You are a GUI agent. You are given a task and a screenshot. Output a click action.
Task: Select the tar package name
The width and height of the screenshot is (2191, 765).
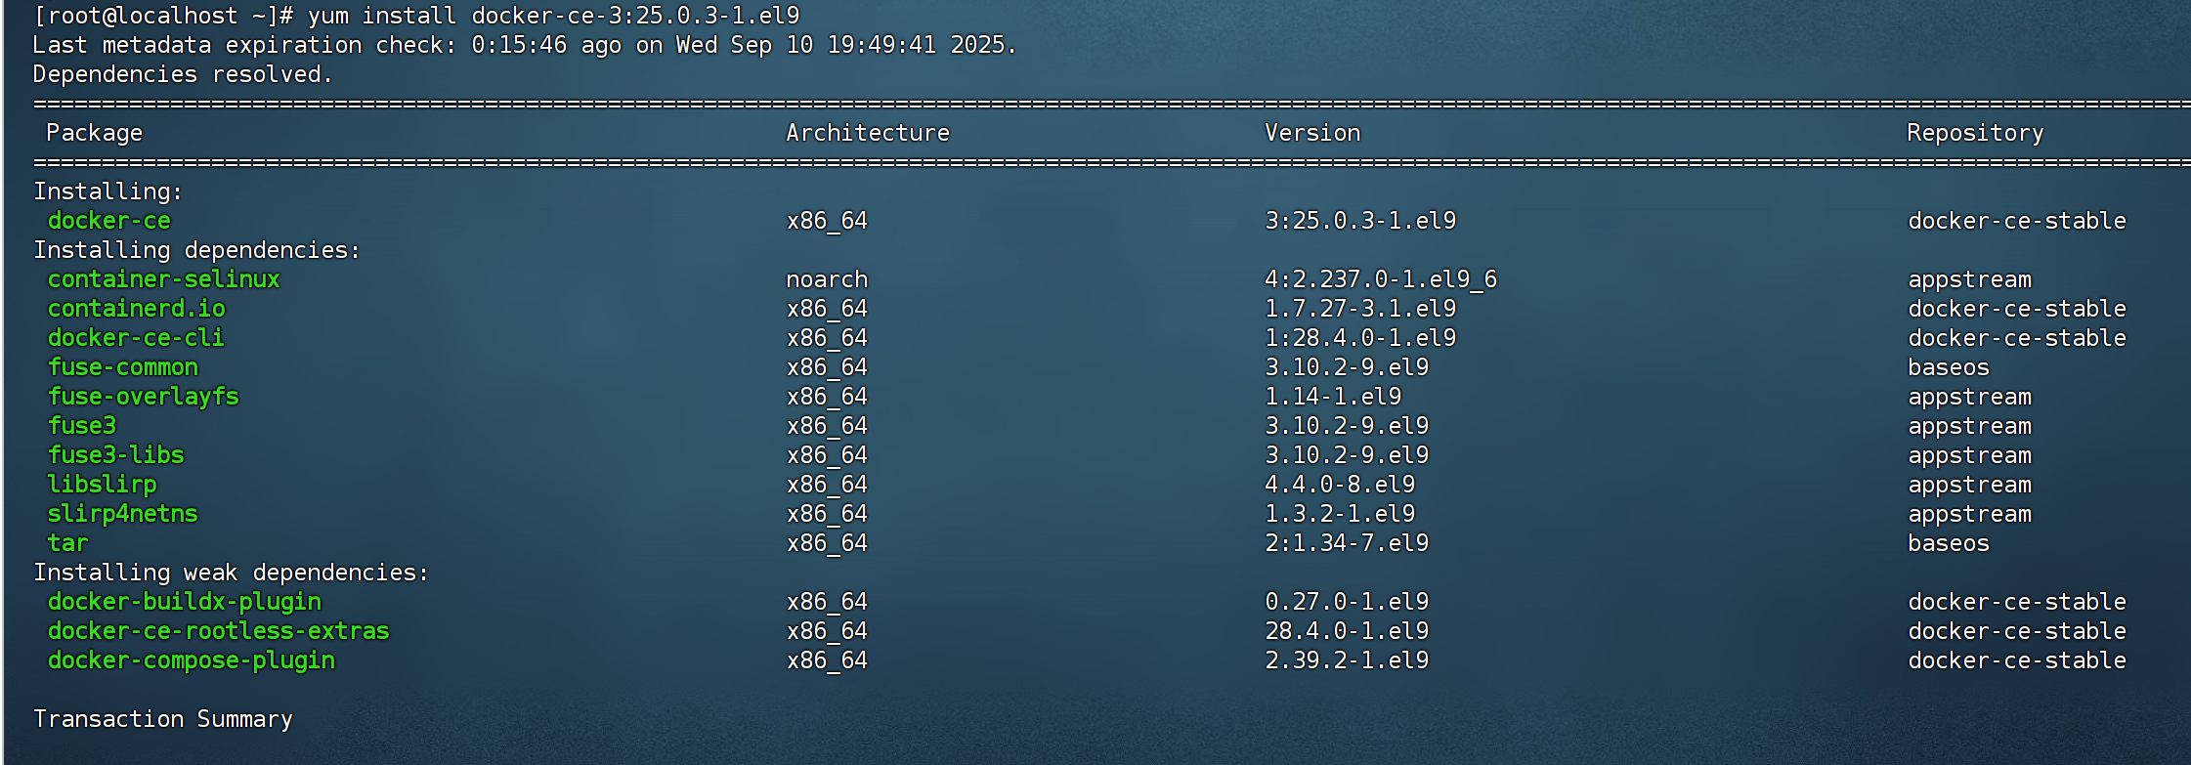(67, 543)
